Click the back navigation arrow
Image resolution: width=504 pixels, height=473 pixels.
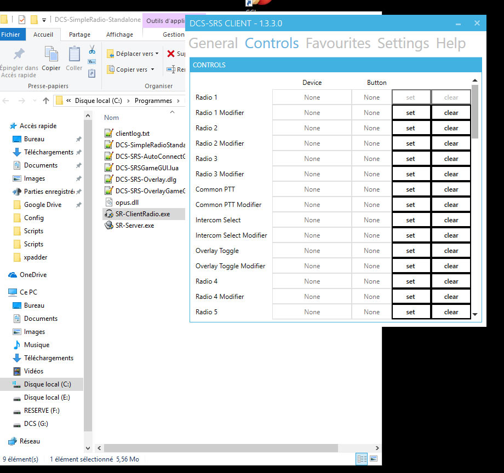point(5,100)
